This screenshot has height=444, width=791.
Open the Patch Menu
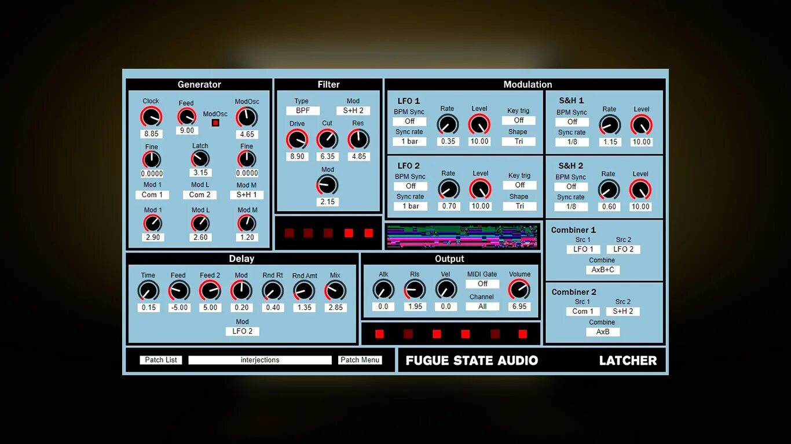pyautogui.click(x=360, y=360)
